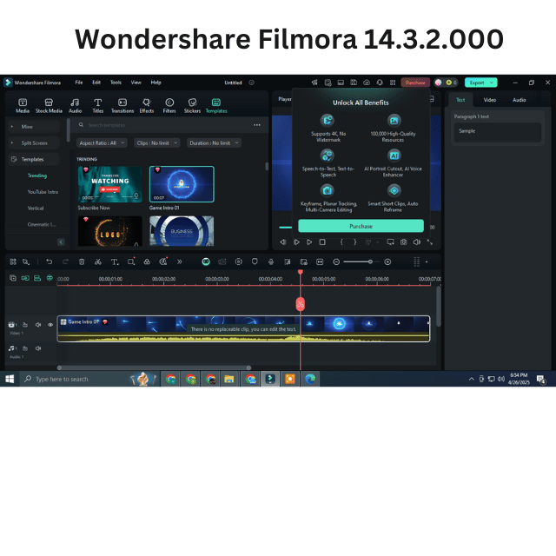Click the player Play button
Screen dimensions: 556x556
(x=309, y=242)
